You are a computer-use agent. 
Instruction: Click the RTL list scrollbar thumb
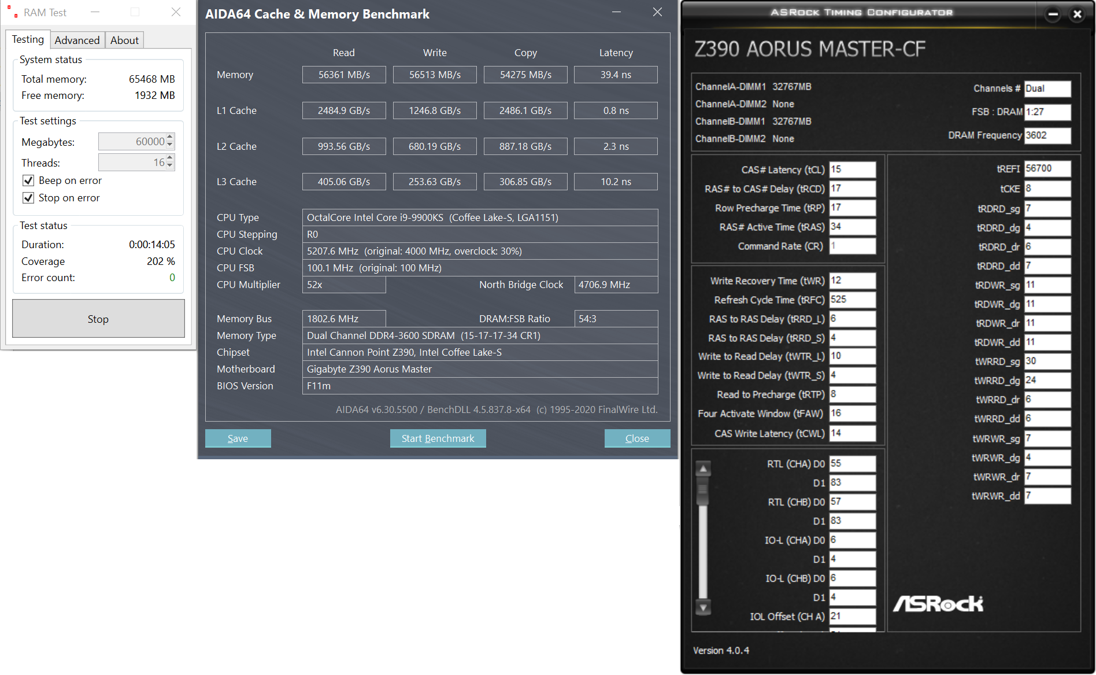pos(703,492)
